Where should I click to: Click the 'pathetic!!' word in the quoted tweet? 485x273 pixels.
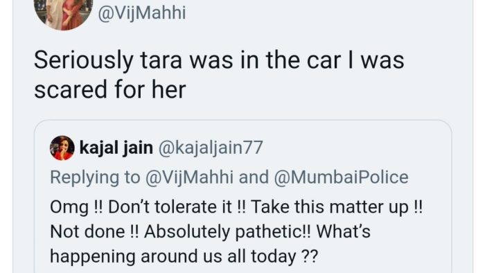273,232
